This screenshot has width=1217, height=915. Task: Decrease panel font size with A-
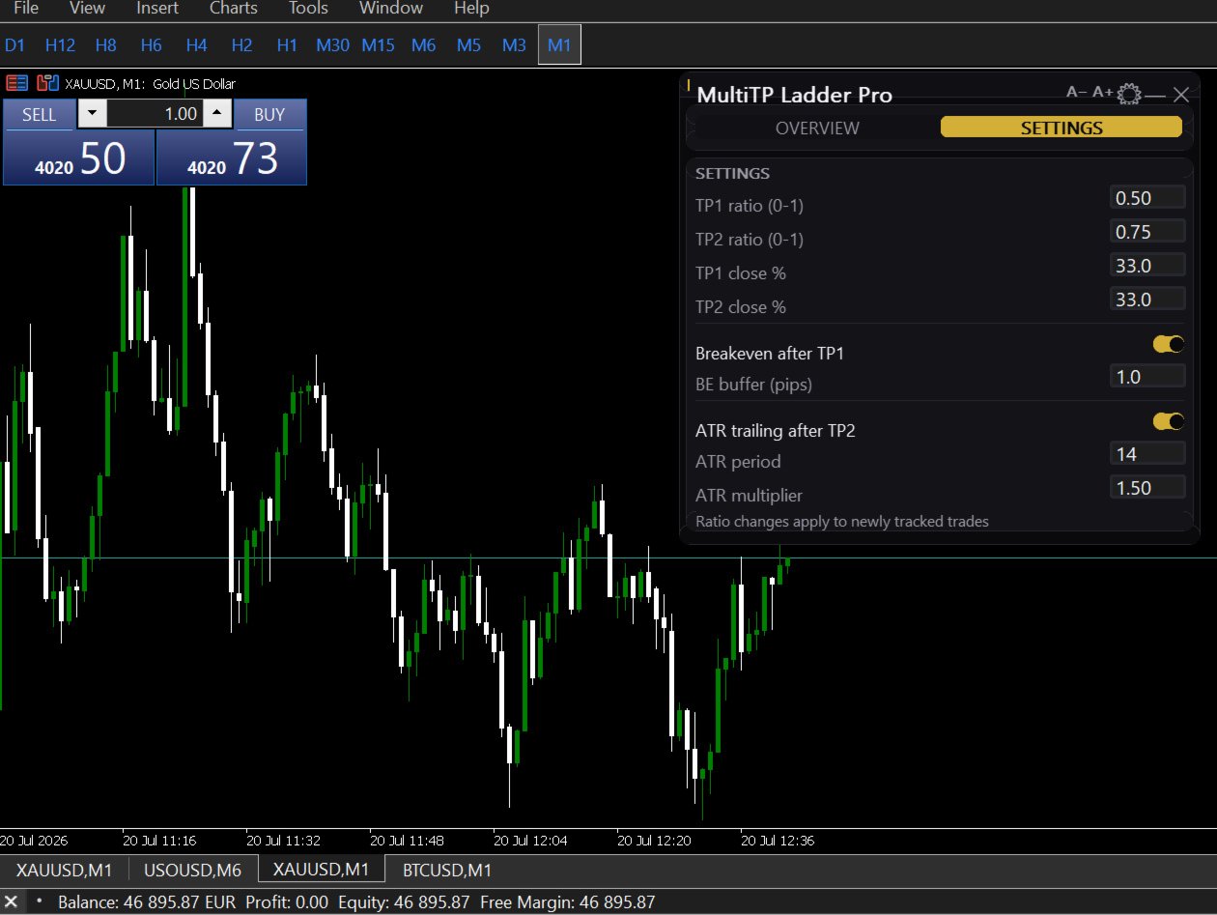point(1077,93)
